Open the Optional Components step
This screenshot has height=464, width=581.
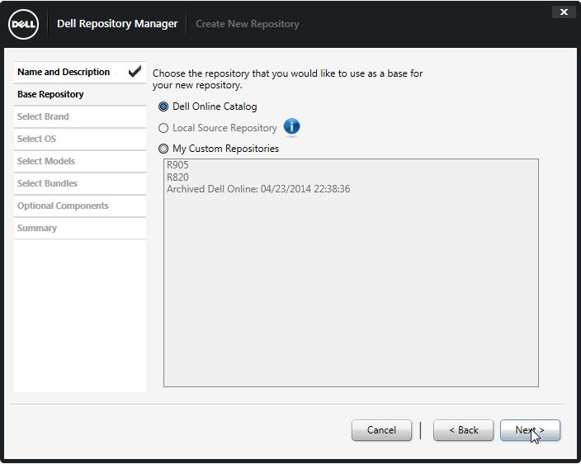point(80,206)
